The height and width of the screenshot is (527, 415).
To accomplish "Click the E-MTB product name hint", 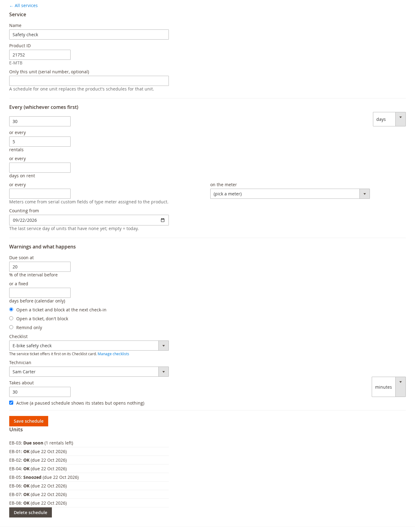I will point(16,63).
